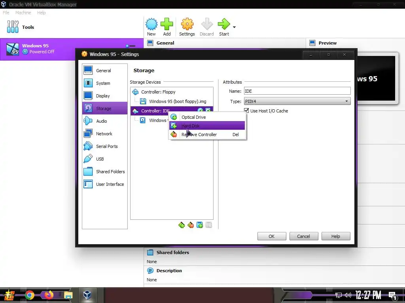Click the Shared folders section header
The height and width of the screenshot is (303, 405).
tap(172, 252)
